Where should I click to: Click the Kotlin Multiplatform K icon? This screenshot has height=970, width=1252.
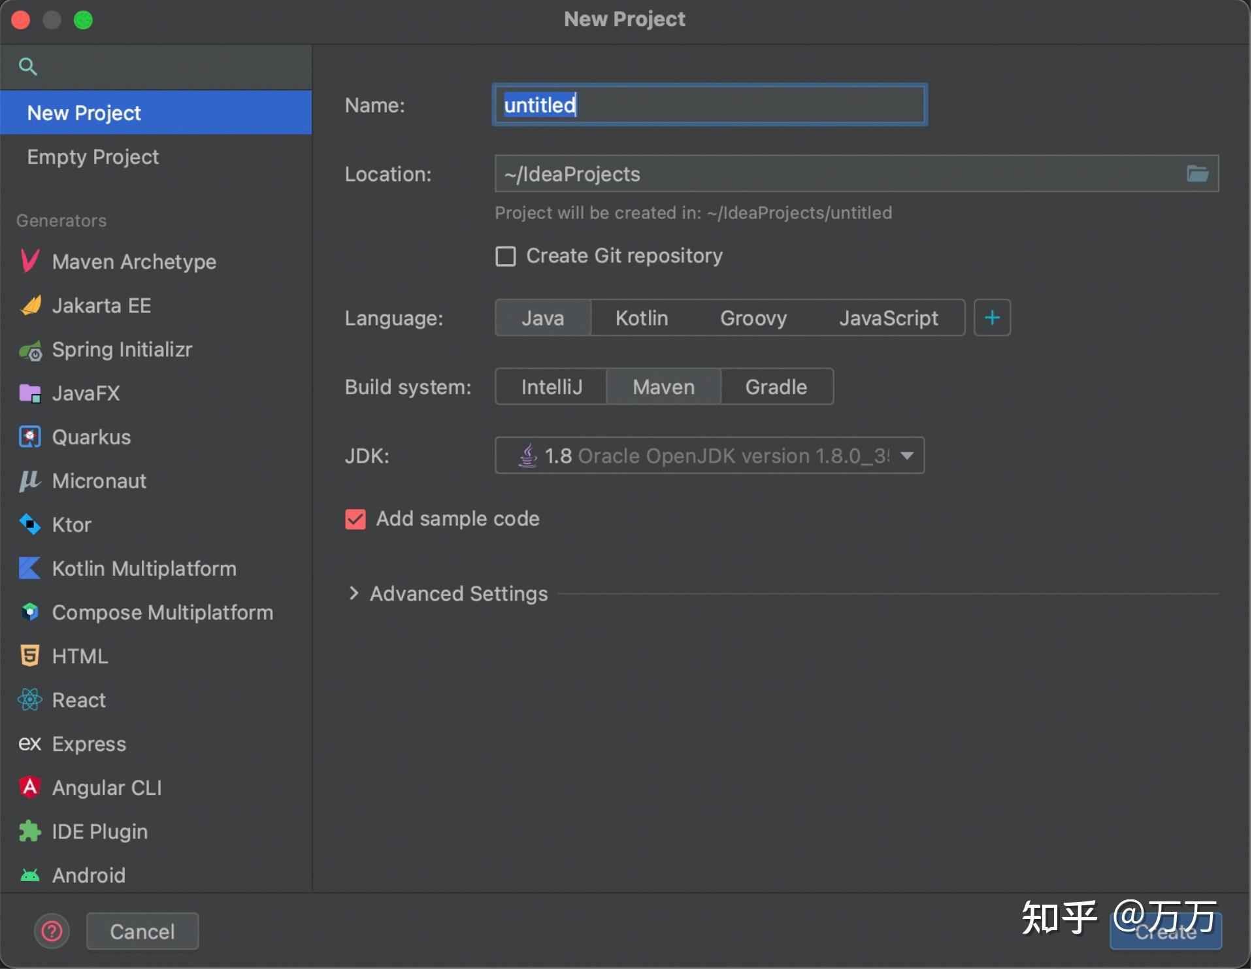click(30, 569)
